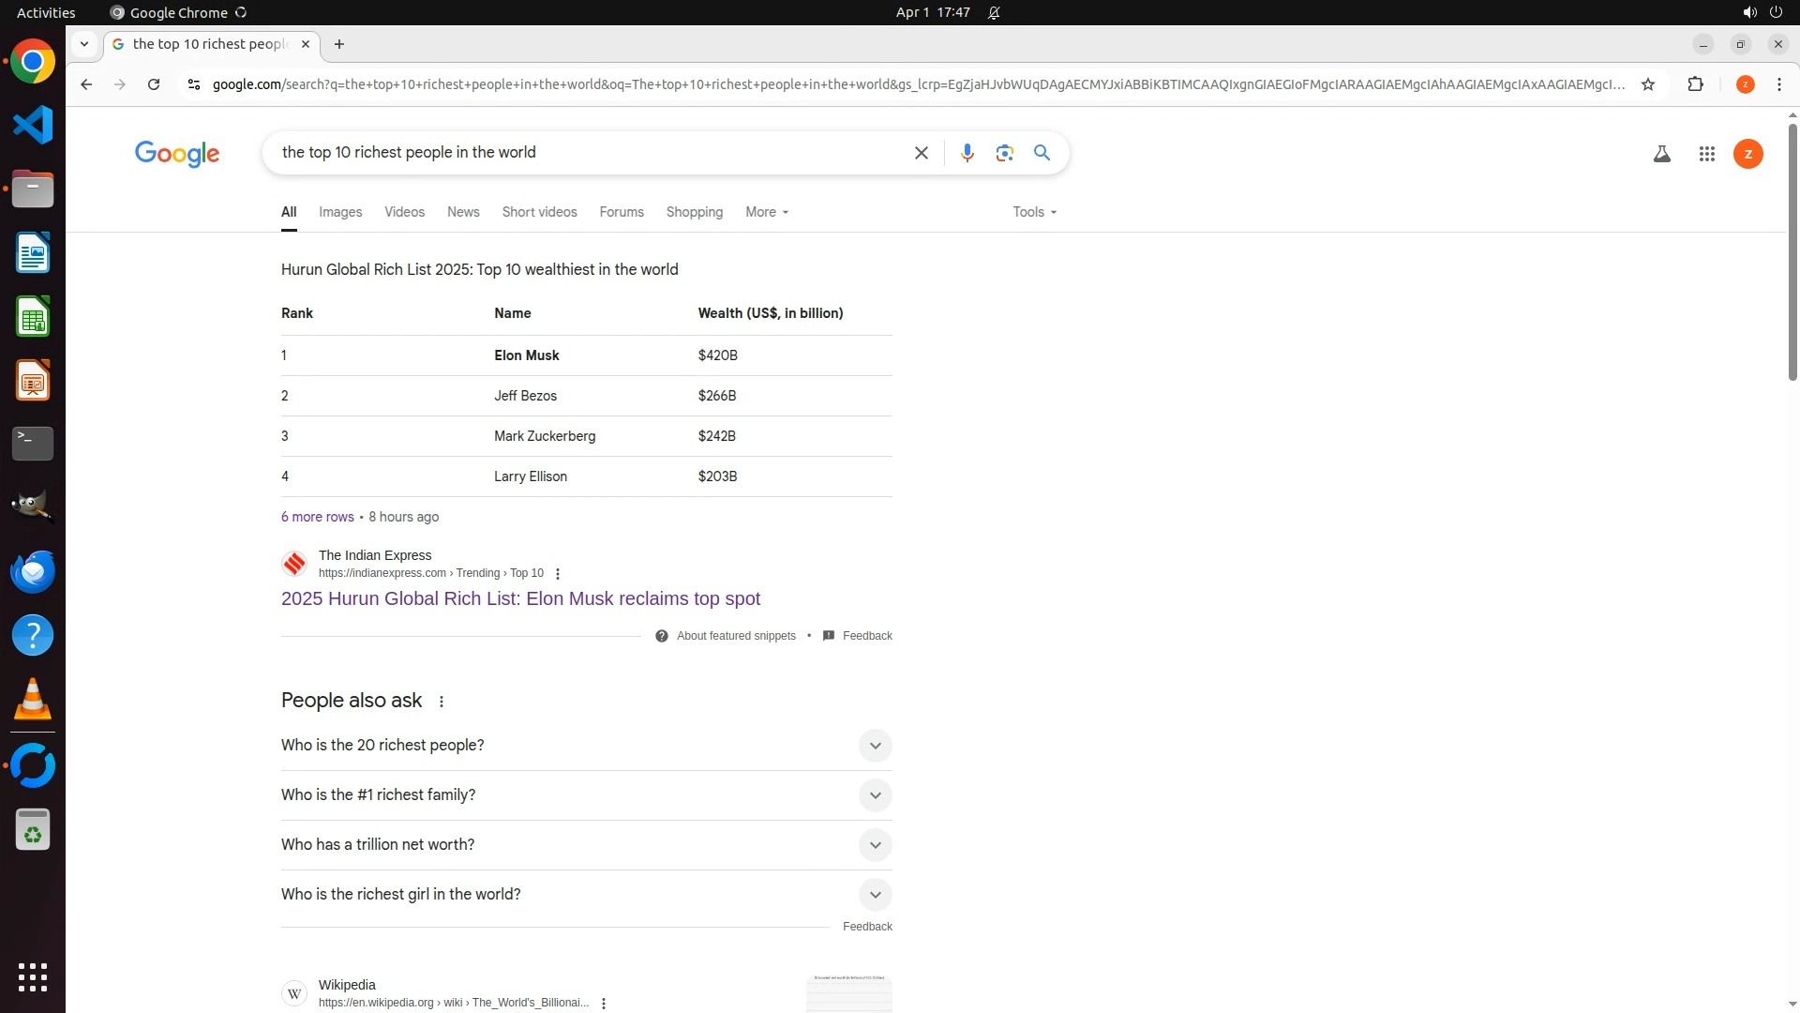Screen dimensions: 1800x1013
Task: Reload the current page
Action: 154,84
